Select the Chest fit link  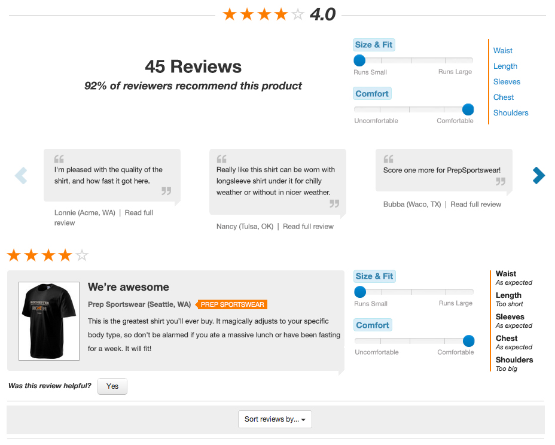tap(504, 97)
